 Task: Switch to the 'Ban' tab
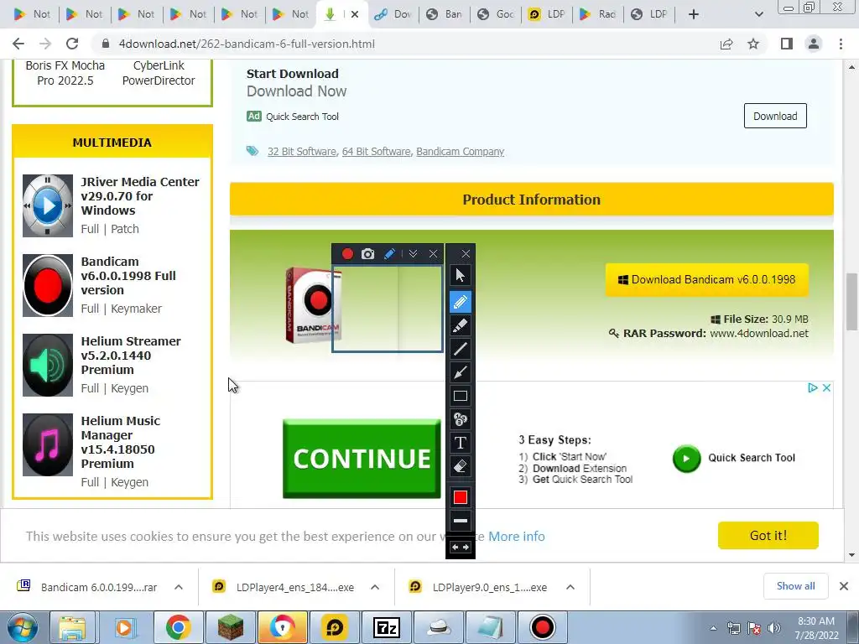pos(445,14)
